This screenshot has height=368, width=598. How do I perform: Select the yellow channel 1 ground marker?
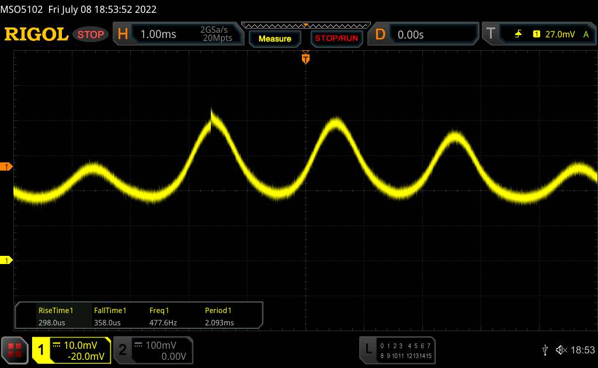point(8,260)
